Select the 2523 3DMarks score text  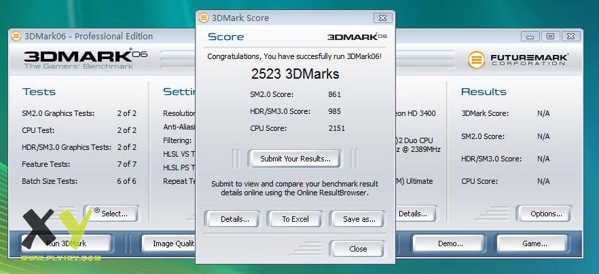pos(295,74)
